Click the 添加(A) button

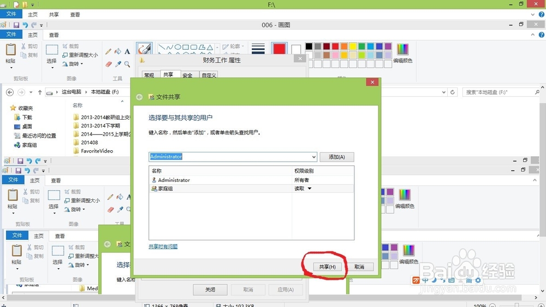point(337,157)
